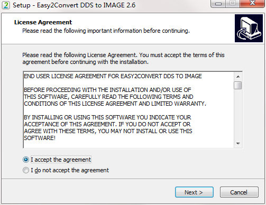
Task: Click the license text scrollbar up arrow
Action: tap(238, 77)
